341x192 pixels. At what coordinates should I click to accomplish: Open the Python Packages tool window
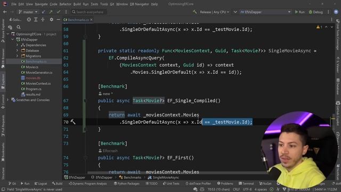click(x=127, y=183)
